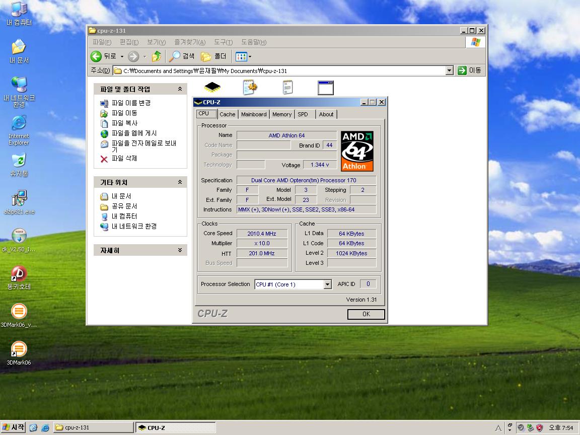Click 파일 복사 copy file link
Image resolution: width=580 pixels, height=435 pixels.
click(x=119, y=123)
